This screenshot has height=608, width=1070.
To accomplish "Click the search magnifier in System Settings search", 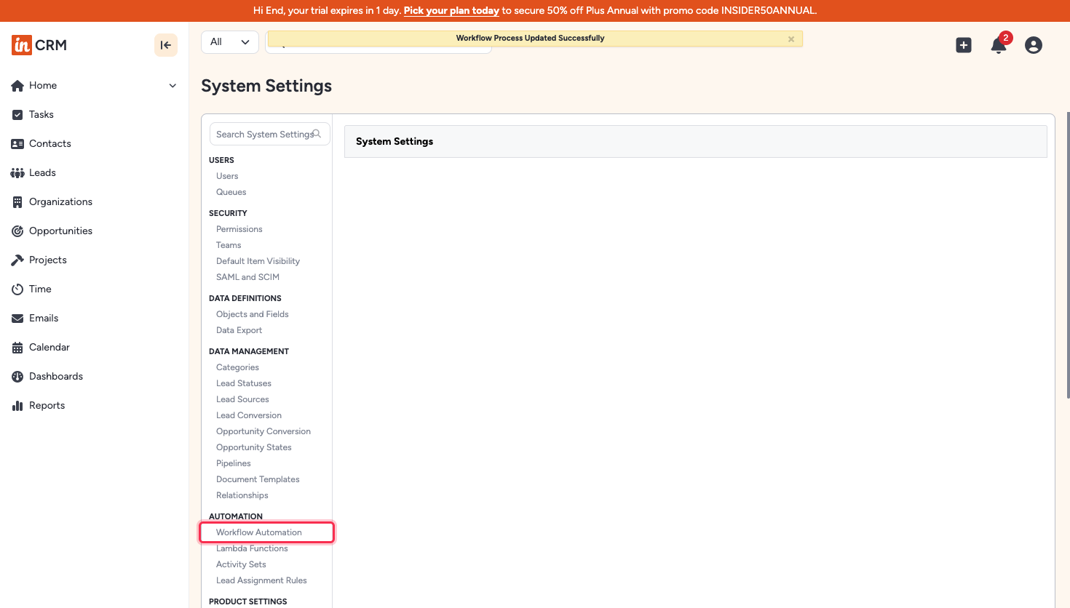I will pos(317,134).
